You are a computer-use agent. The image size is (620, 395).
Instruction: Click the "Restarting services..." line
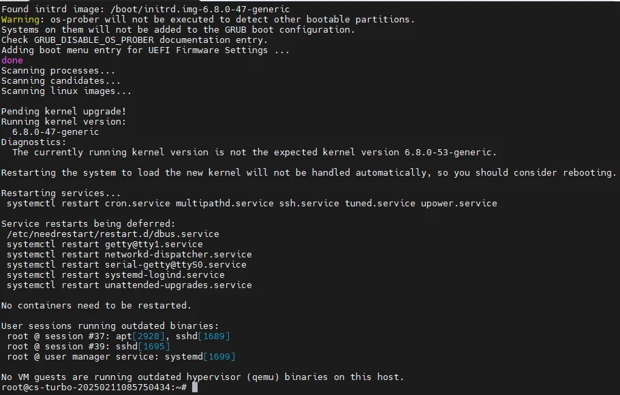(x=61, y=193)
